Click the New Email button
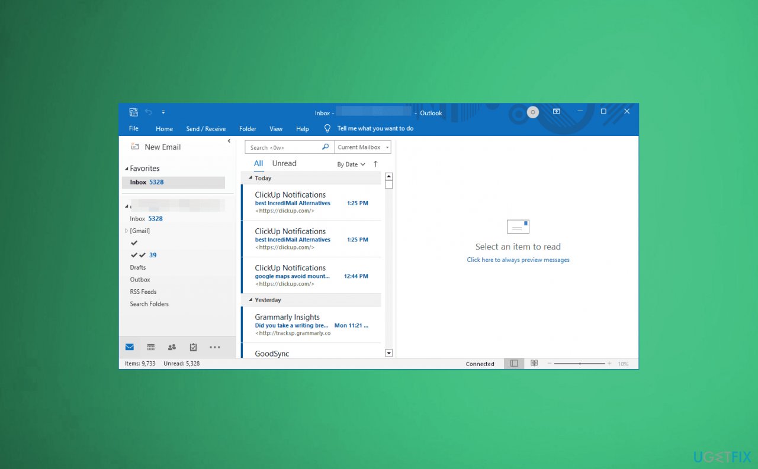 click(156, 147)
